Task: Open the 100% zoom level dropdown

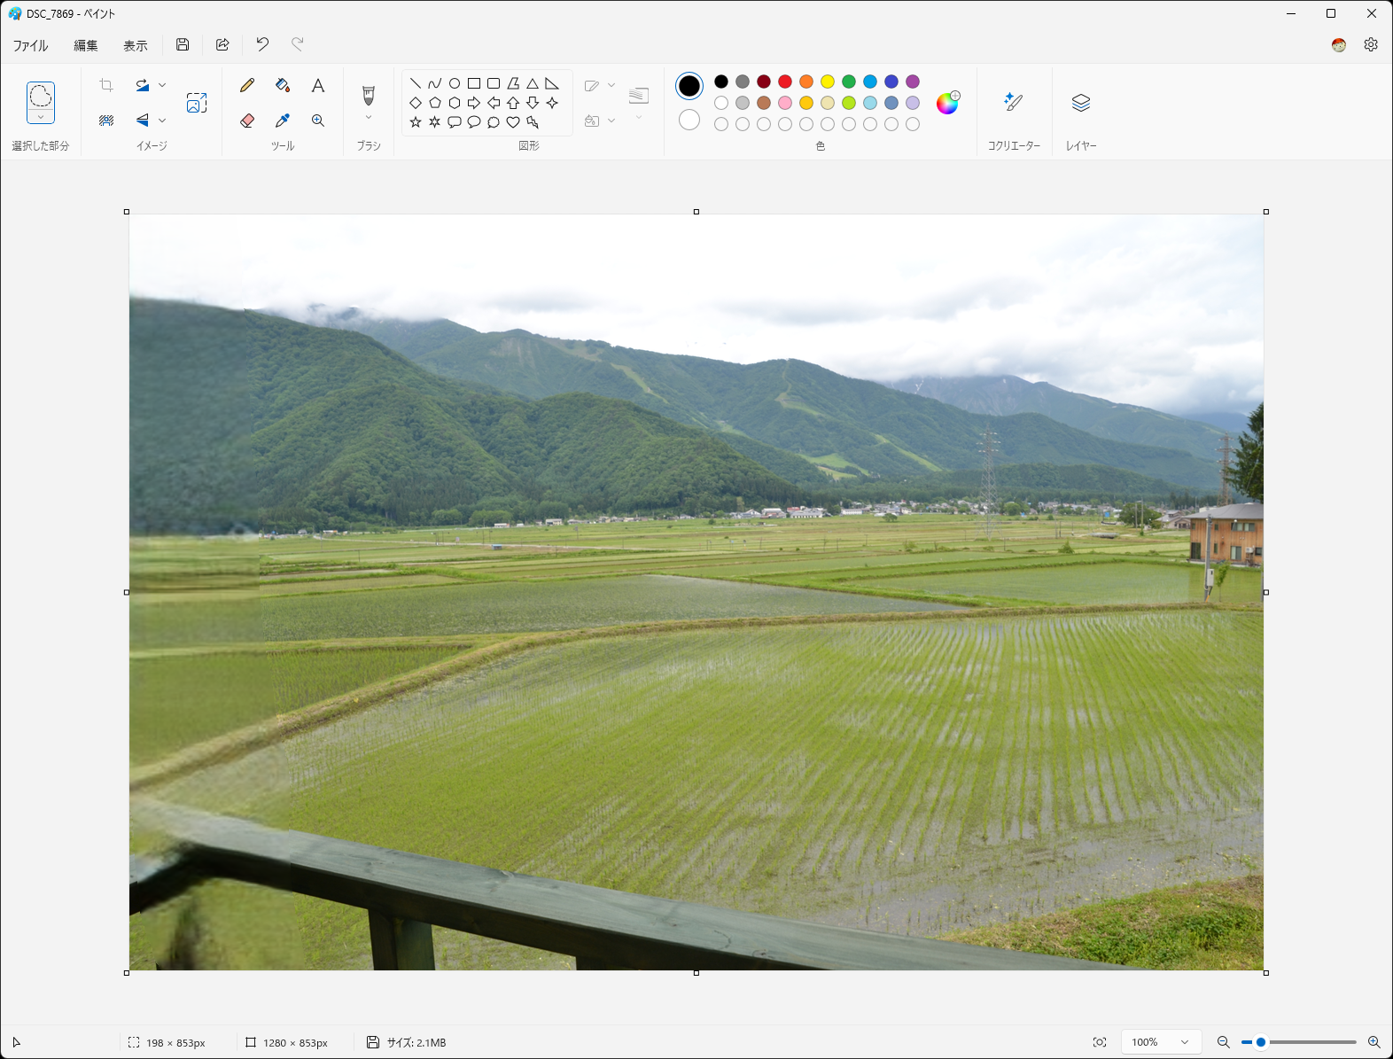Action: pos(1161,1042)
